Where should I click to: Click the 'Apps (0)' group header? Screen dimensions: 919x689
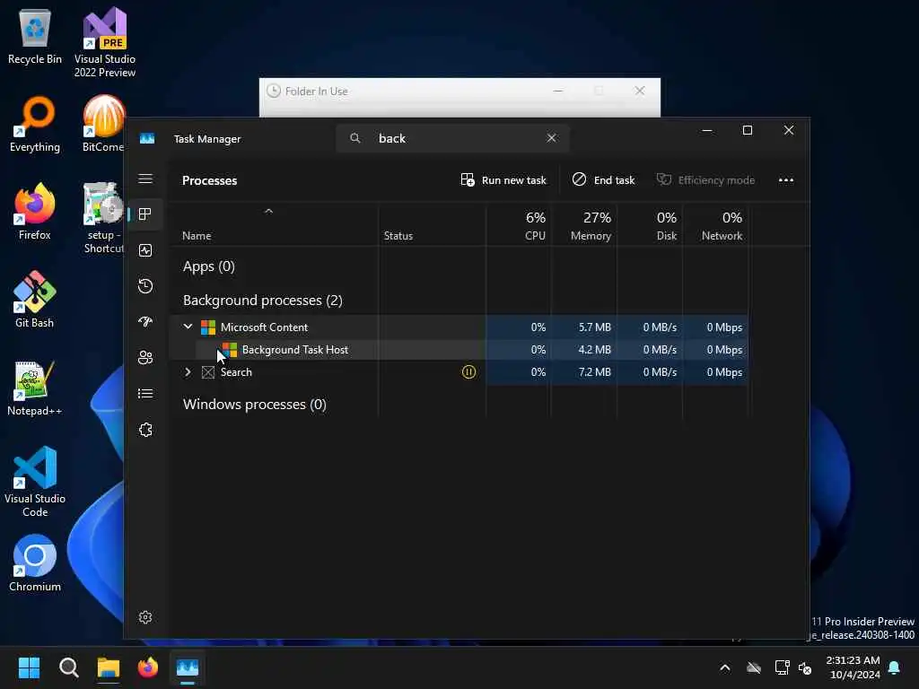pyautogui.click(x=208, y=266)
